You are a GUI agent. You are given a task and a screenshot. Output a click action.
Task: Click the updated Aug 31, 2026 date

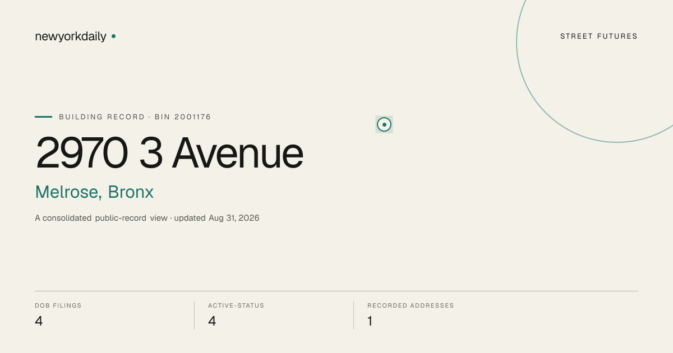point(216,218)
